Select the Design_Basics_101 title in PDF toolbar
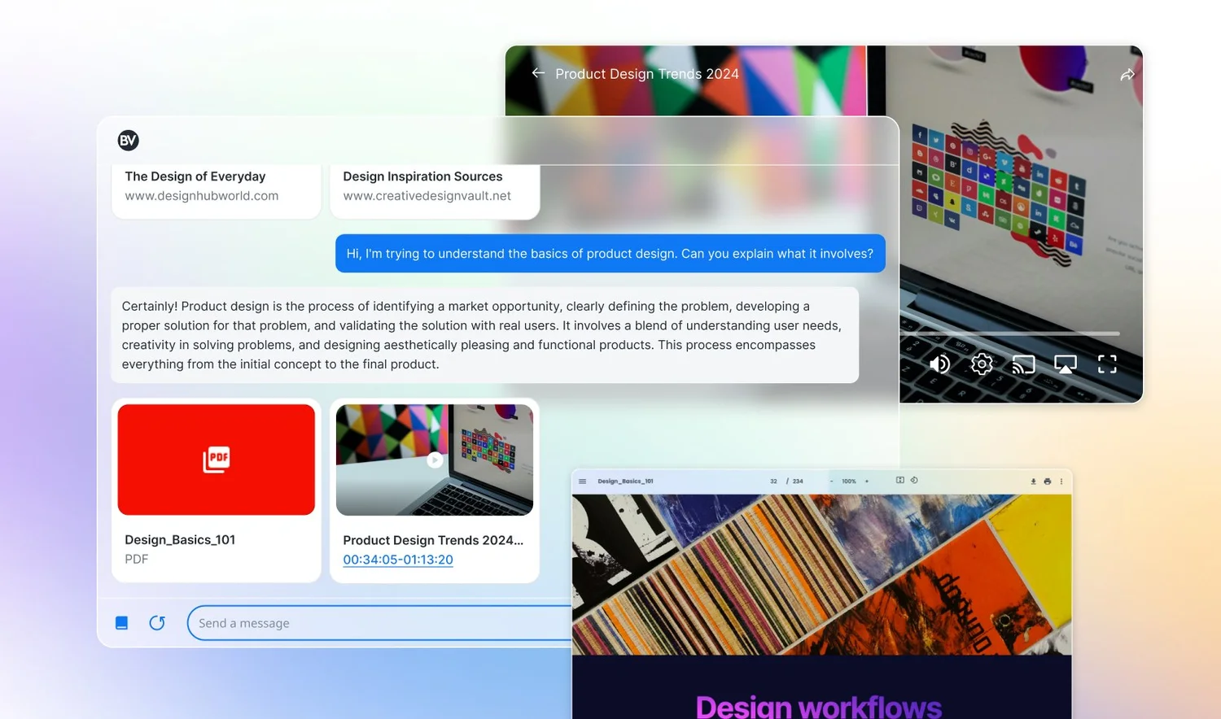 (x=625, y=482)
